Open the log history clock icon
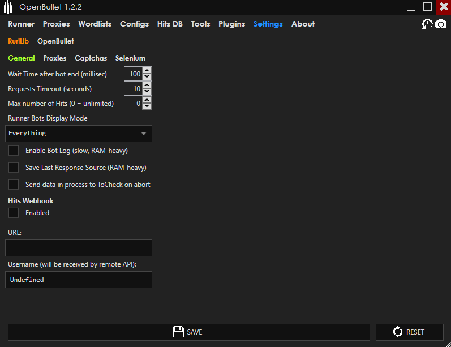 pyautogui.click(x=427, y=24)
